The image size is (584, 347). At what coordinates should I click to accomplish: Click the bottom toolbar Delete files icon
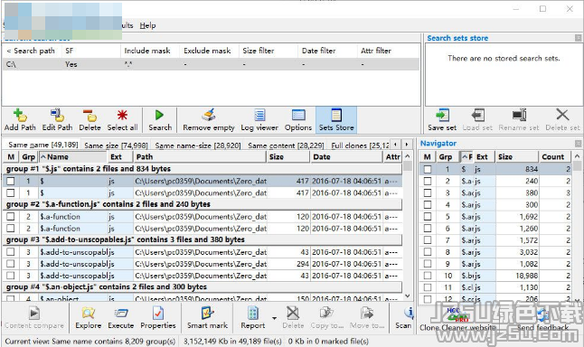pos(293,314)
